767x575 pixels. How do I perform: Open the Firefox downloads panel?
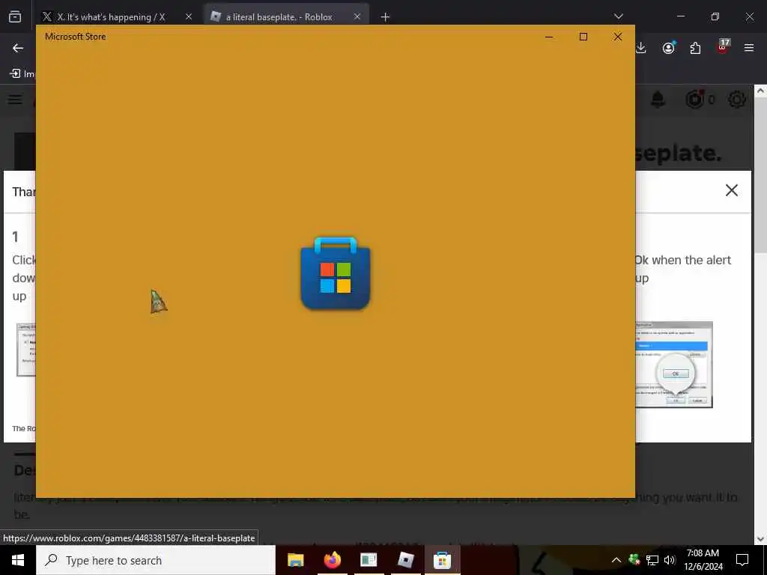[x=641, y=48]
